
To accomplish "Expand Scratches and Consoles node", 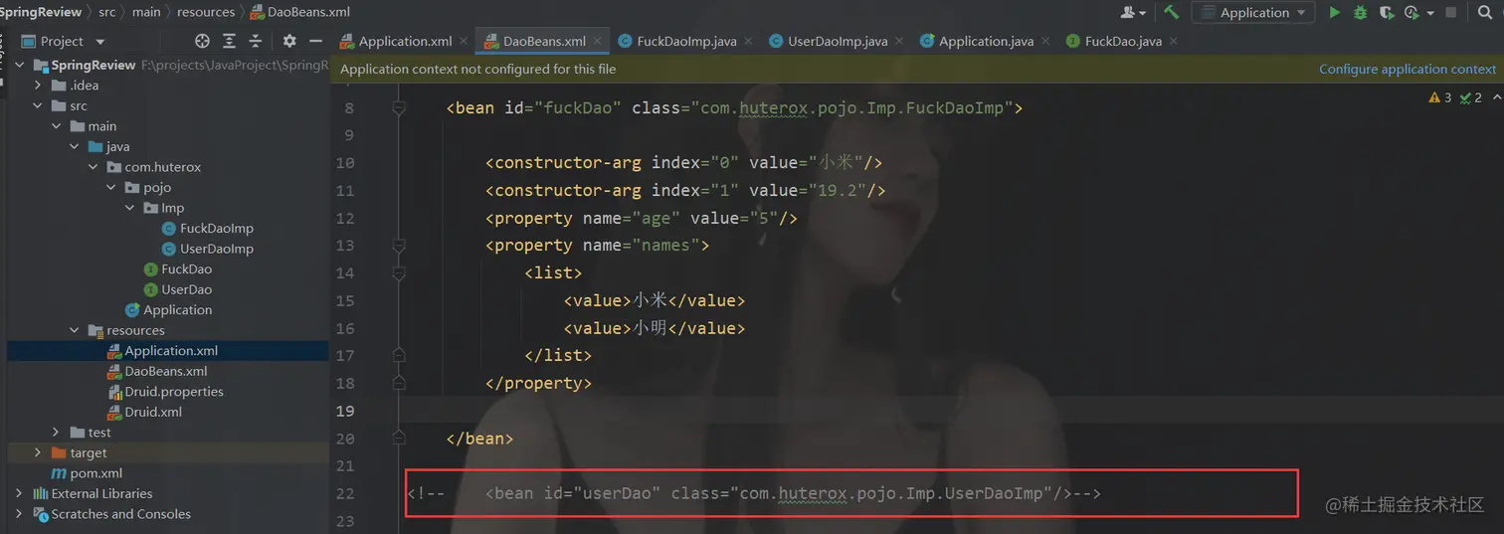I will click(x=20, y=514).
